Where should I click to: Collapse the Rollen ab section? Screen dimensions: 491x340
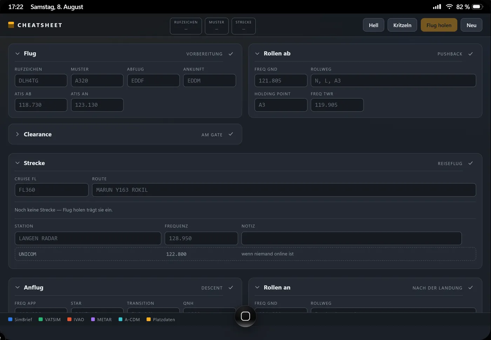click(x=257, y=54)
